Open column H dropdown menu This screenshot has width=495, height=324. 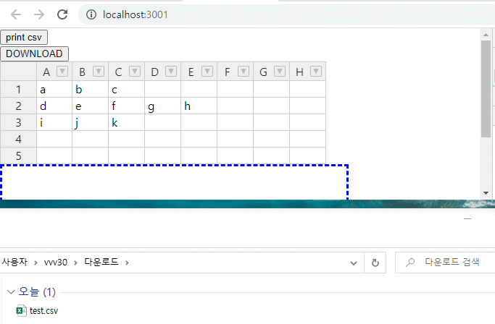316,71
